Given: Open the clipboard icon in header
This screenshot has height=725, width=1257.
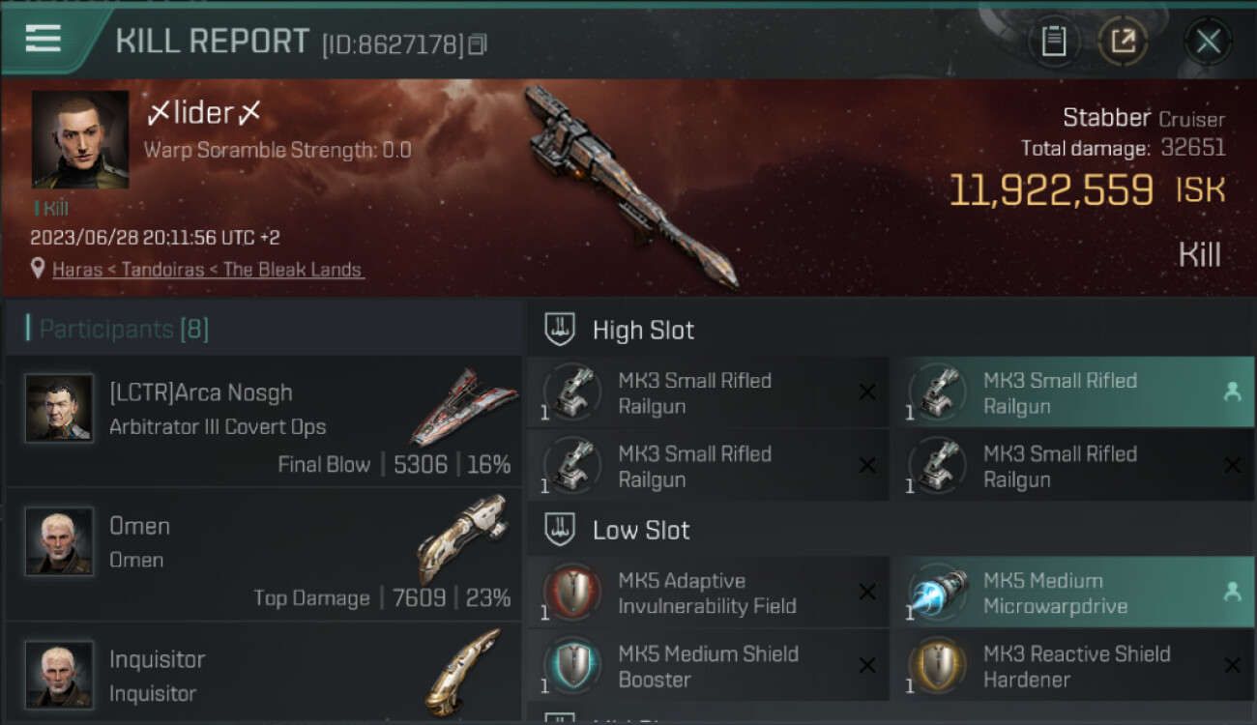Looking at the screenshot, I should pyautogui.click(x=1054, y=42).
